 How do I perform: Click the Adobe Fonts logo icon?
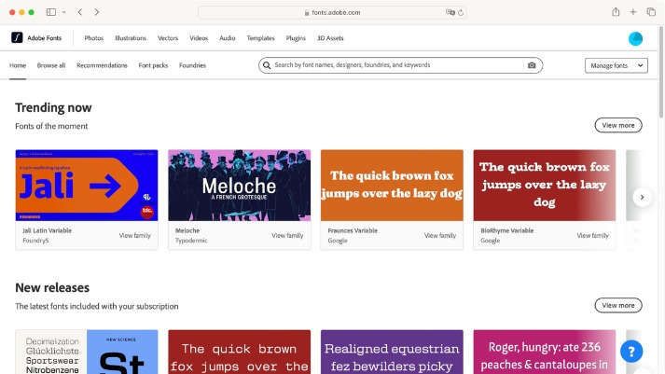(x=17, y=37)
